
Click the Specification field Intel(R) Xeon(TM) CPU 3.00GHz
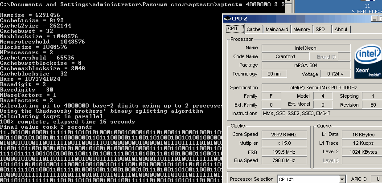point(323,88)
